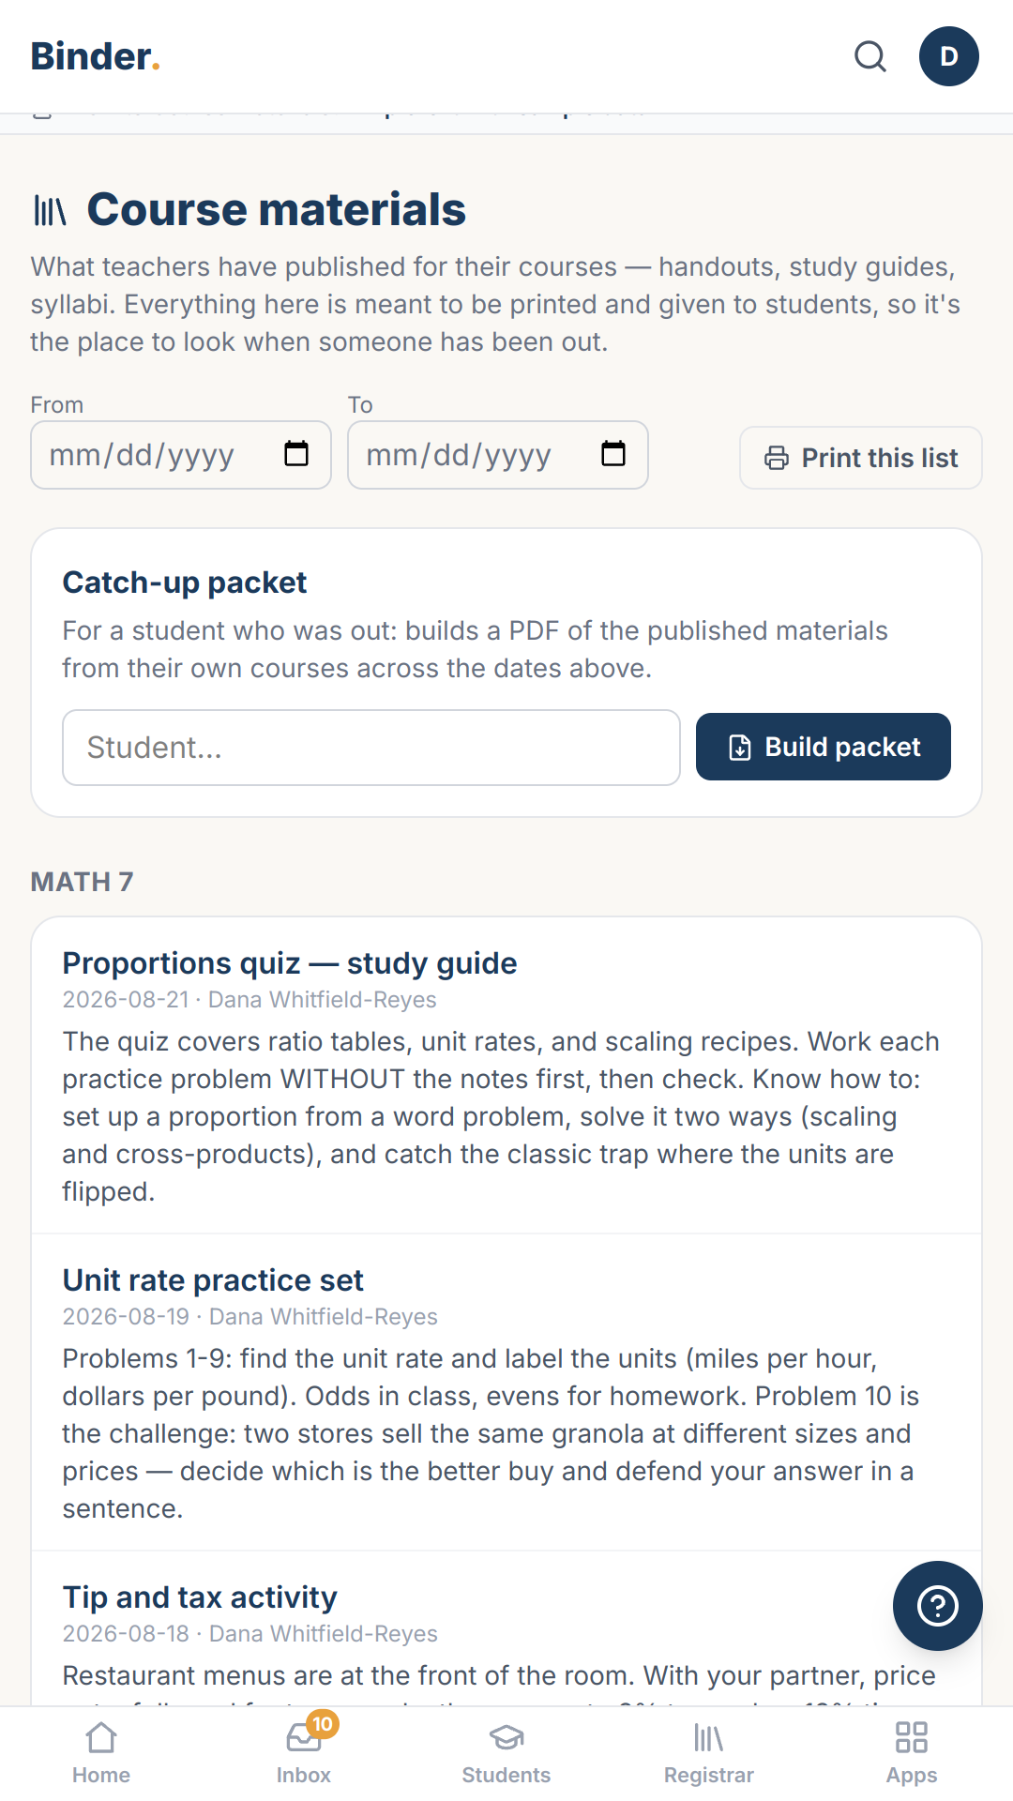
Task: Open the Apps grid tab
Action: (x=912, y=1753)
